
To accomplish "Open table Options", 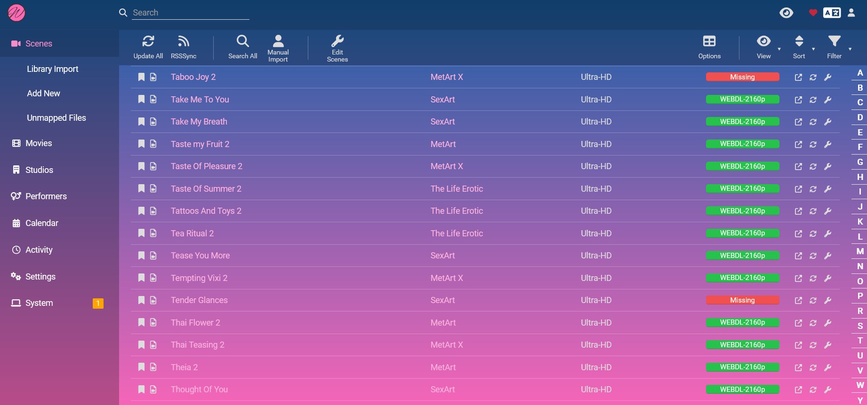I will click(709, 47).
